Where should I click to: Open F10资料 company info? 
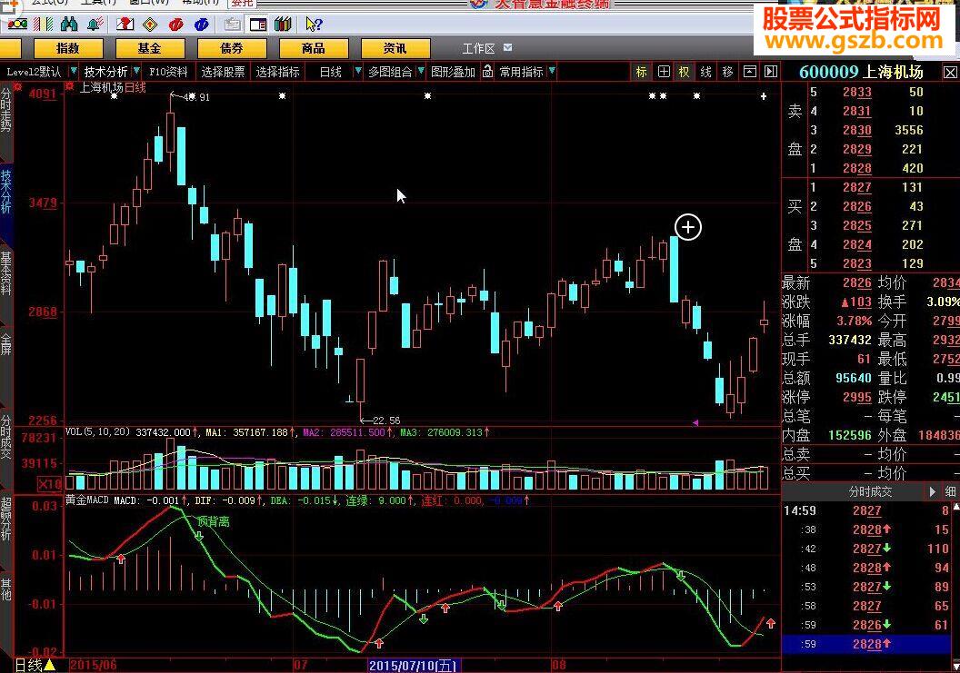coord(168,72)
